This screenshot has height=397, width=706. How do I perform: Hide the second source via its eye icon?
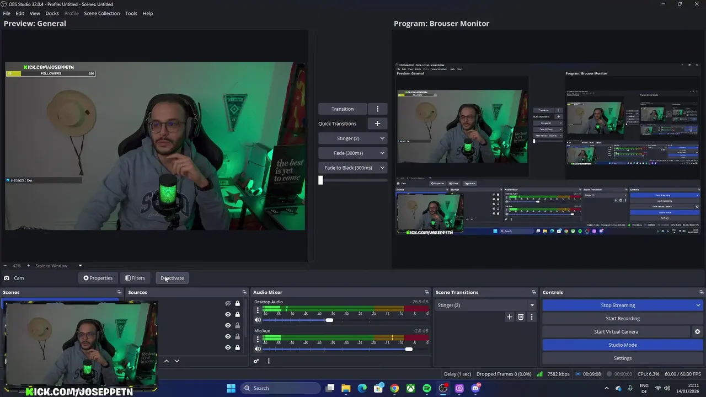click(x=228, y=314)
